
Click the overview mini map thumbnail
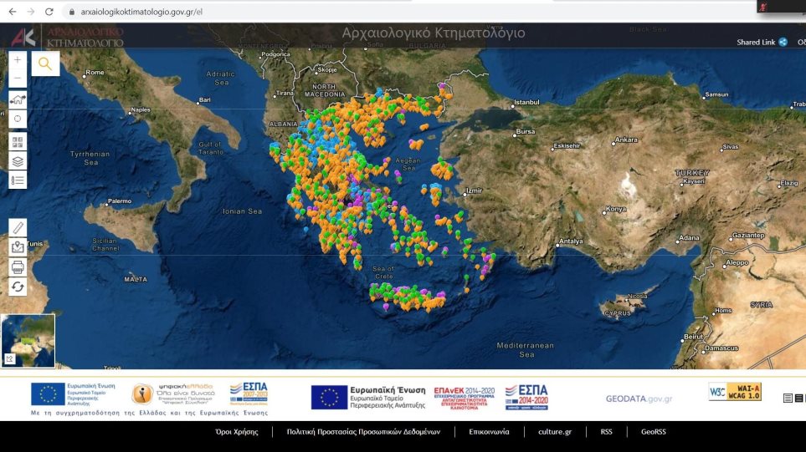(x=29, y=338)
